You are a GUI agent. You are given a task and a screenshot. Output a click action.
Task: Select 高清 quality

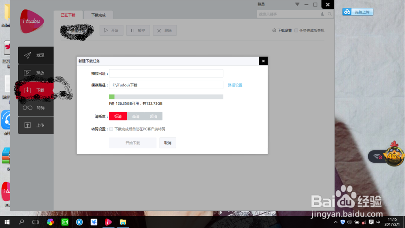coord(136,116)
